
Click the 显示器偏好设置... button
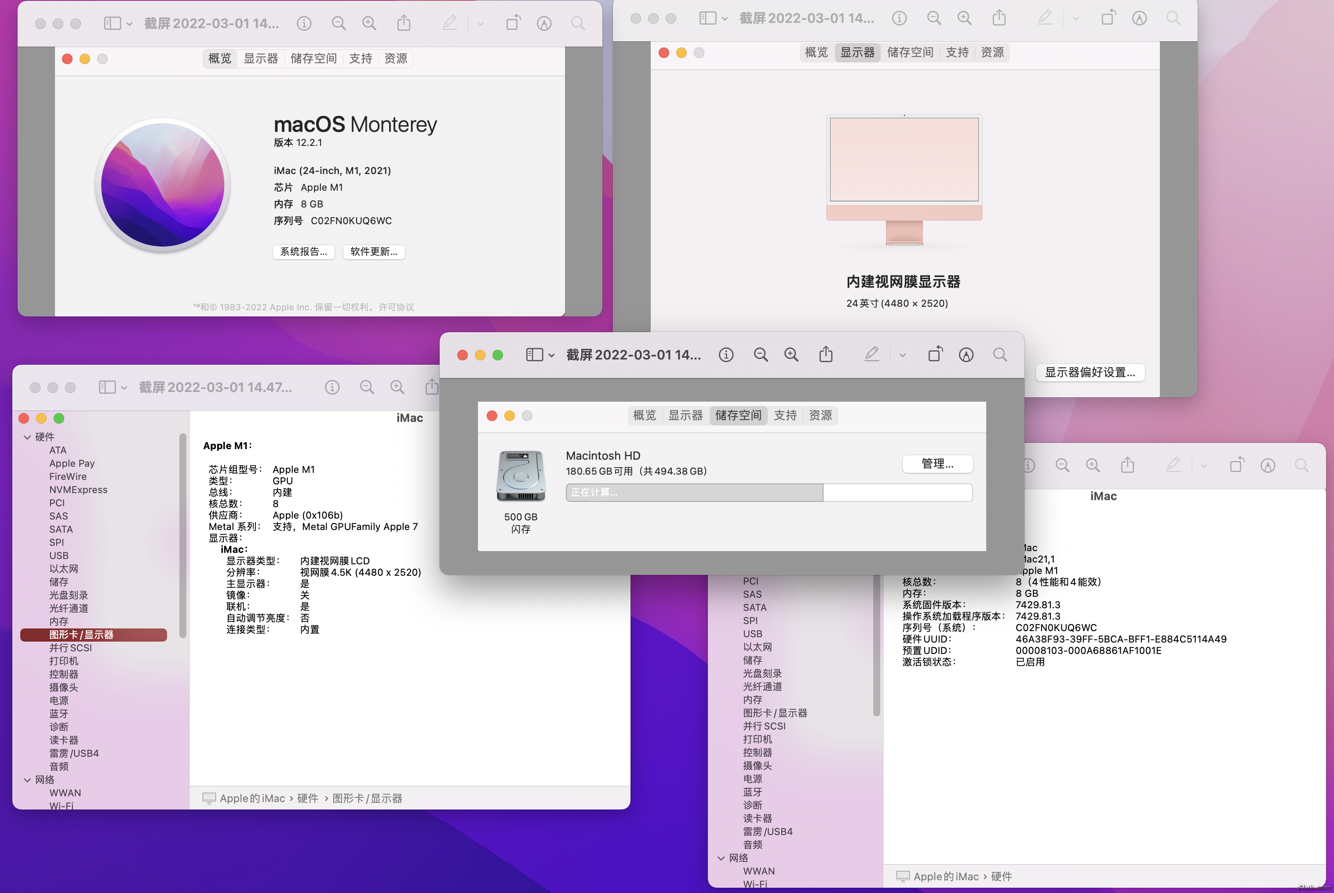[1090, 373]
